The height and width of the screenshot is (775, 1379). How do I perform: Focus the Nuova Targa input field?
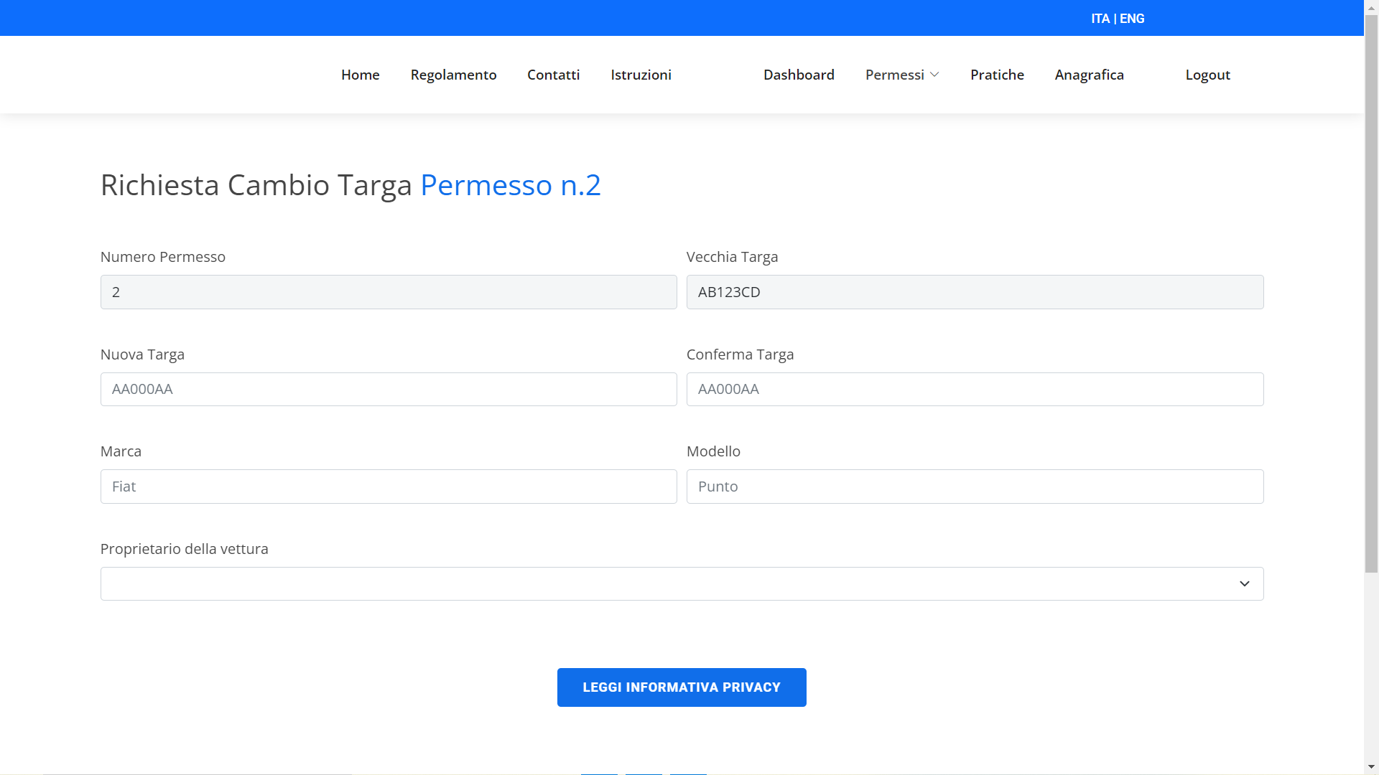coord(389,389)
